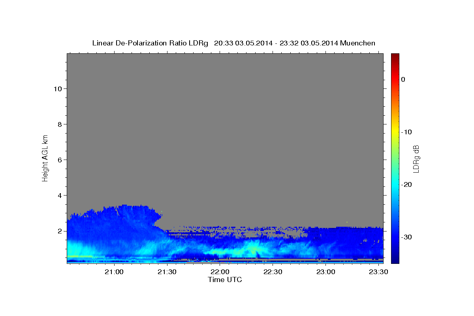Image resolution: width=474 pixels, height=316 pixels.
Task: Click the '23:30' time axis label
Action: pyautogui.click(x=378, y=272)
